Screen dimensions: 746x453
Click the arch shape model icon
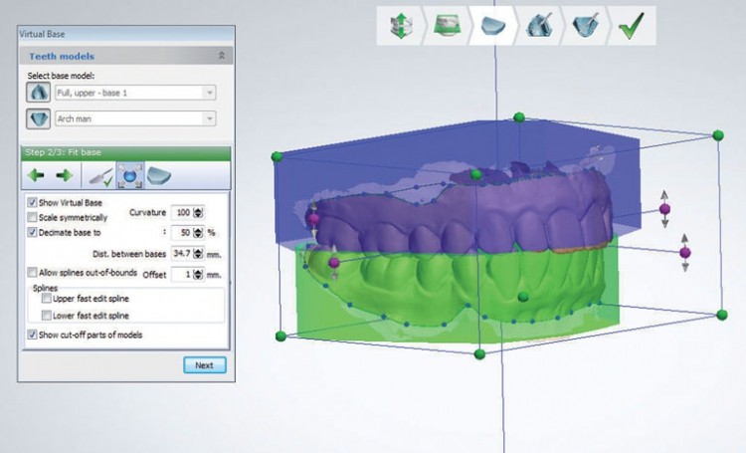pyautogui.click(x=38, y=118)
